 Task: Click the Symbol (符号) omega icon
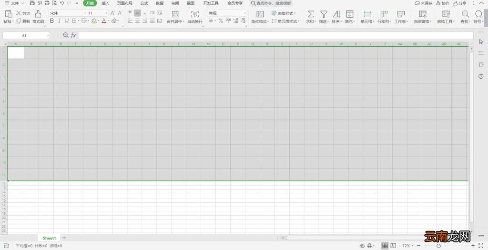pos(478,14)
